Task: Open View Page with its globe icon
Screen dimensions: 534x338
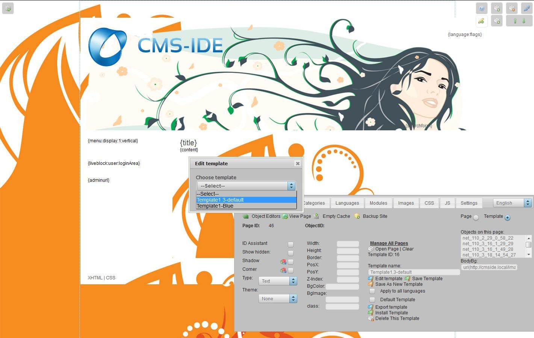Action: (x=284, y=216)
